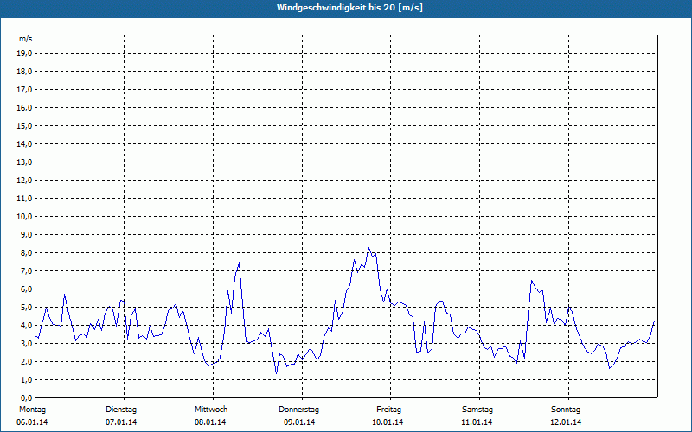
Task: Click the 14,0 y-axis label
Action: tap(24, 143)
